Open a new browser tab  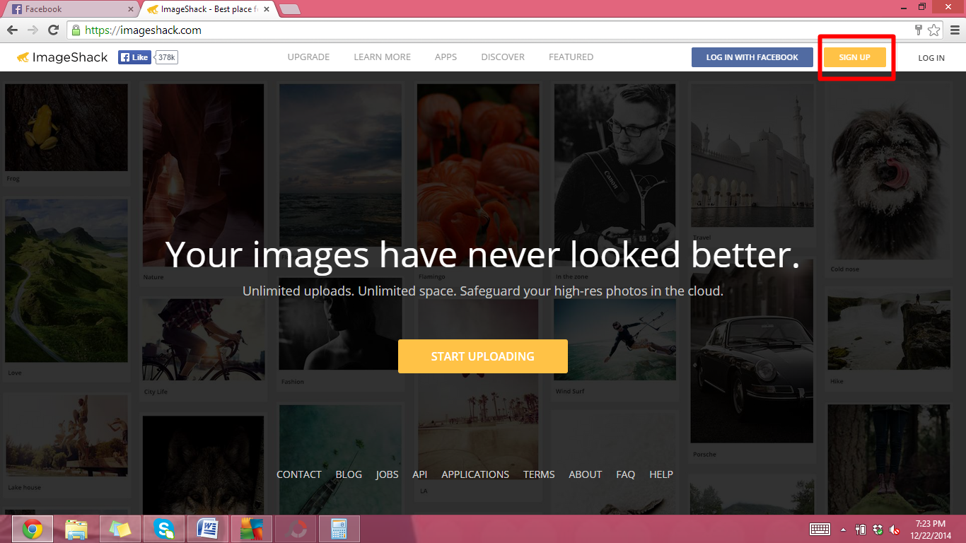(x=290, y=9)
